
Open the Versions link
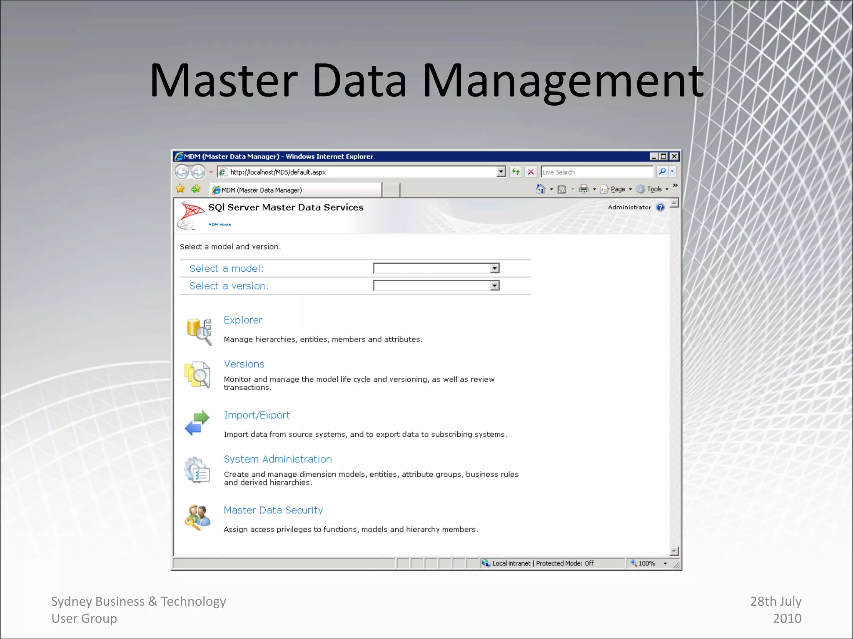point(244,364)
